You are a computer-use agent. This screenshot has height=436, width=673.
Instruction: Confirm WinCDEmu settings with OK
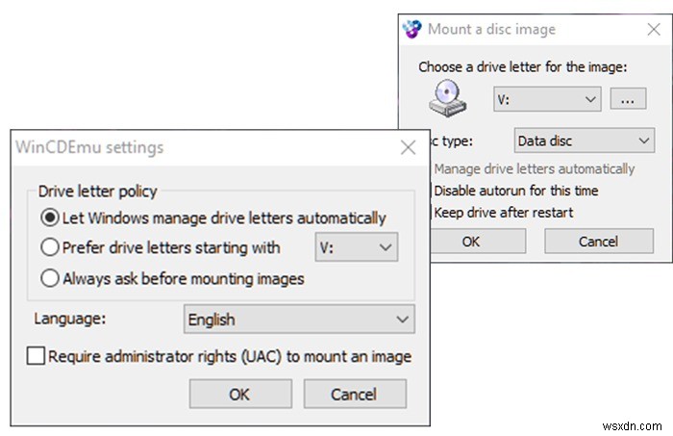click(239, 394)
